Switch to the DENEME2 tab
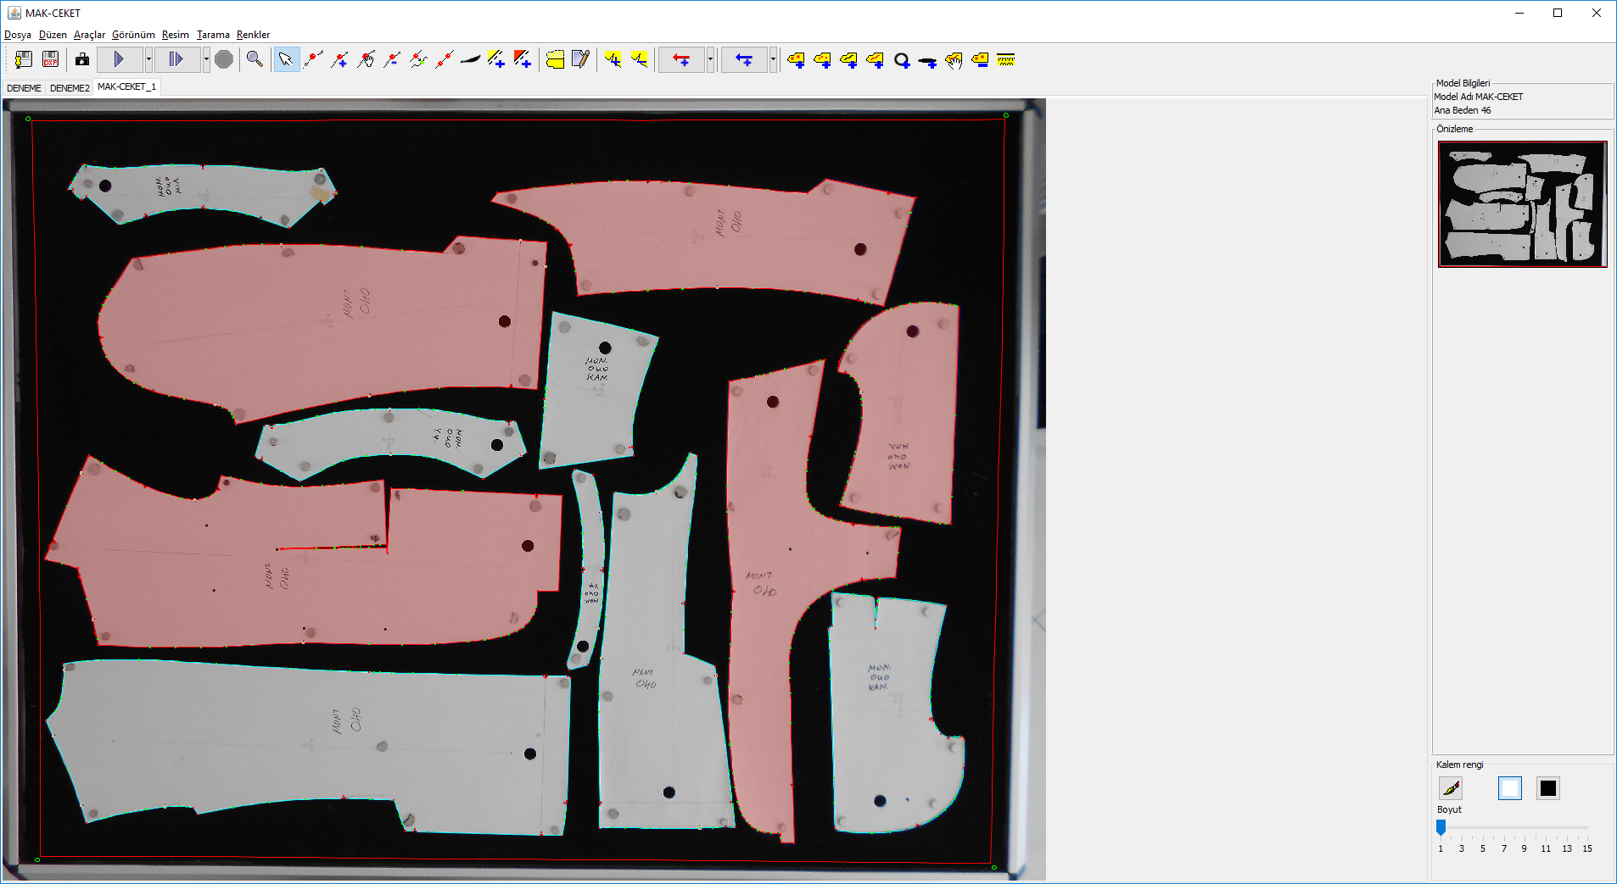The image size is (1617, 884). point(70,88)
